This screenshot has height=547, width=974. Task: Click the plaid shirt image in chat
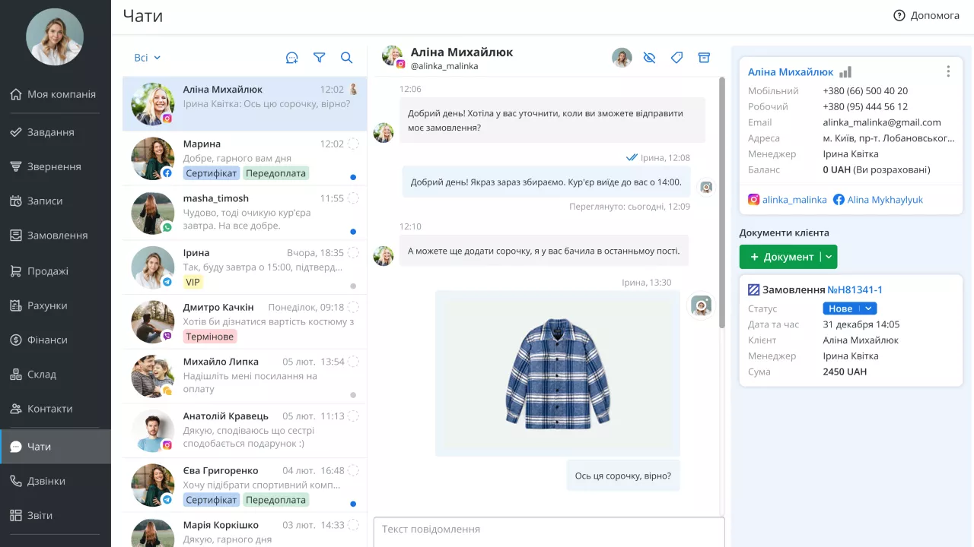click(x=558, y=373)
